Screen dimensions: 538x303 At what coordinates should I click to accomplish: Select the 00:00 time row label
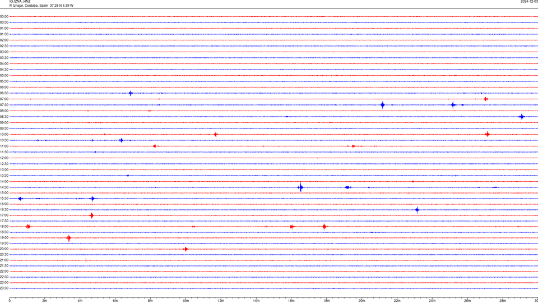[x=4, y=16]
